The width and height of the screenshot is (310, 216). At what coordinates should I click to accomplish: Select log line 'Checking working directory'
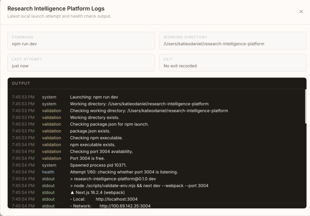(149, 110)
